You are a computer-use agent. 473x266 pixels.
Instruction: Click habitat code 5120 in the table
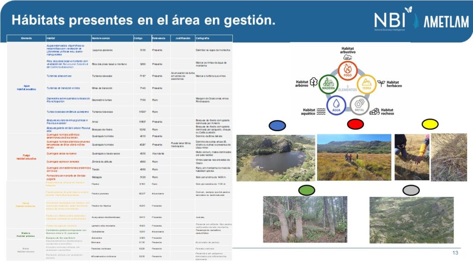tap(143, 177)
